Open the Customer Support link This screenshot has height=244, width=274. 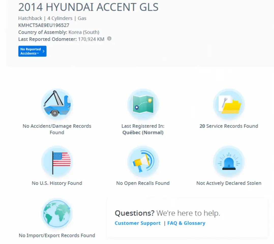point(138,223)
